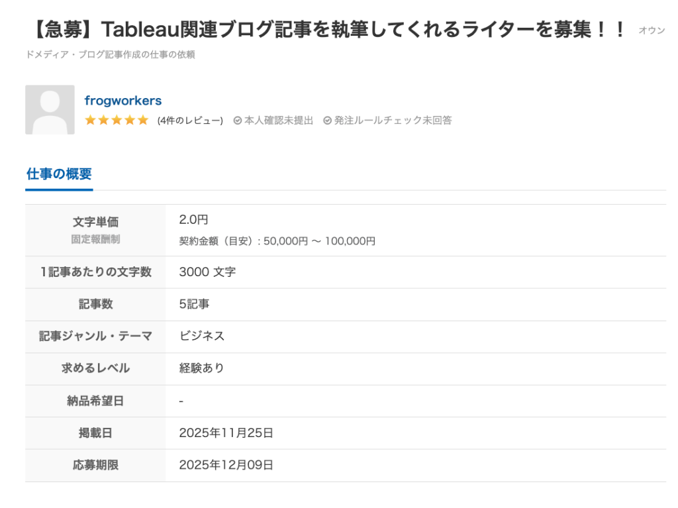Click the 3000 文字 character count value
This screenshot has width=678, height=508.
click(x=207, y=272)
